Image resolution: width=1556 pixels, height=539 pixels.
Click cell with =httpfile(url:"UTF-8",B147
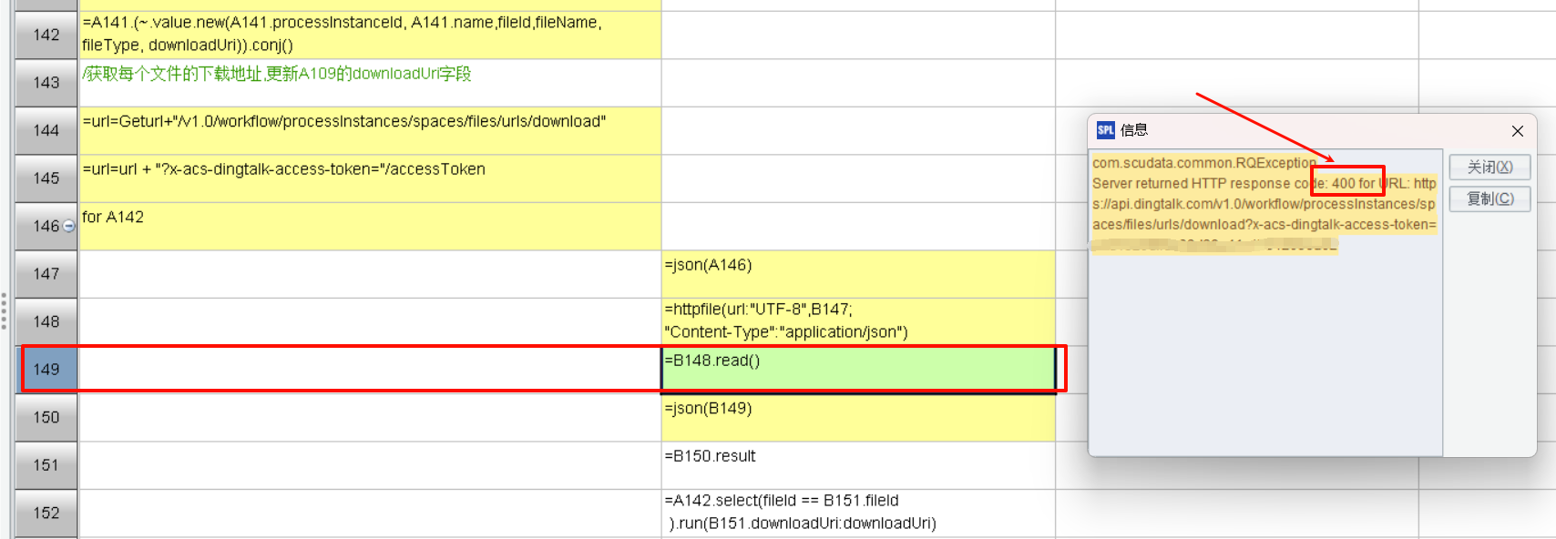tap(858, 322)
